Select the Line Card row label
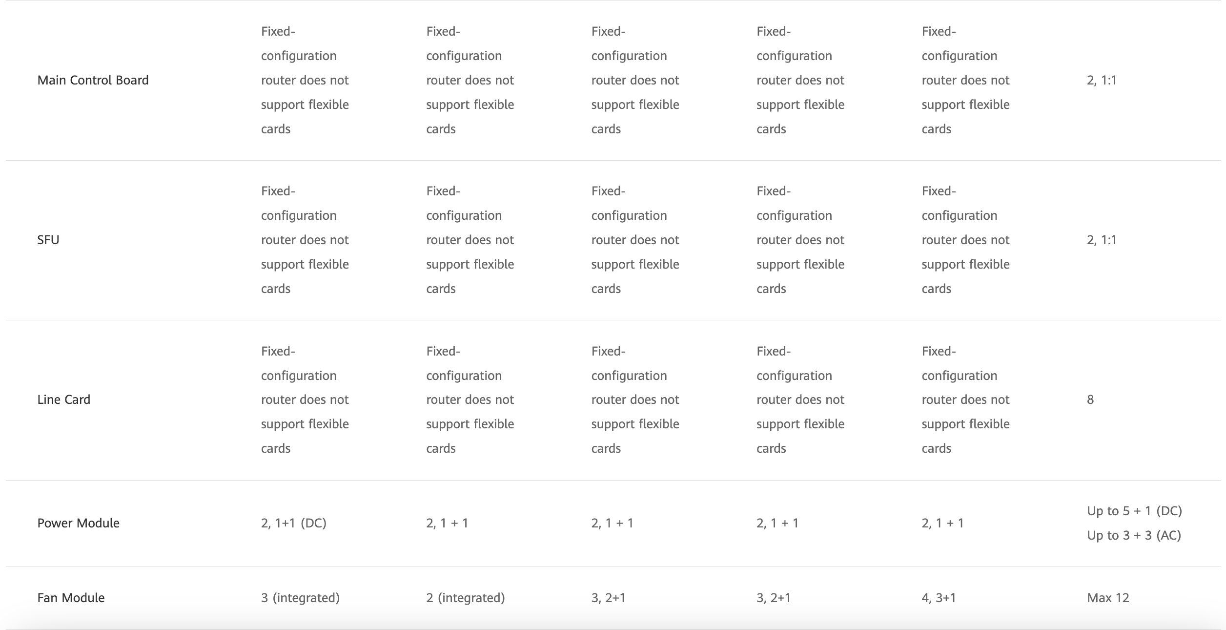This screenshot has height=630, width=1226. [64, 399]
